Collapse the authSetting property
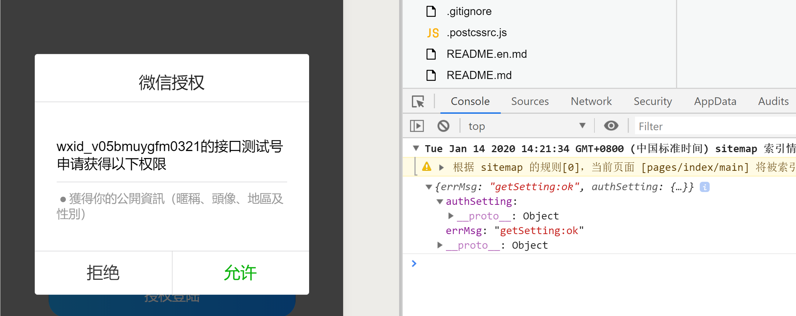This screenshot has height=316, width=796. click(x=440, y=202)
